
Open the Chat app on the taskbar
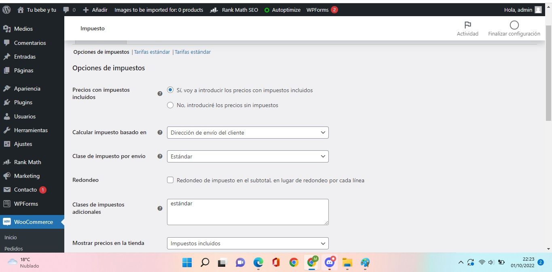pyautogui.click(x=240, y=263)
